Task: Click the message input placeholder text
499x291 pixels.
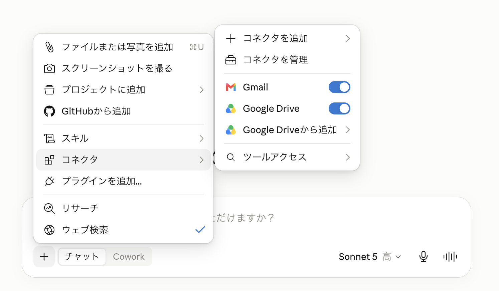Action: pos(244,218)
